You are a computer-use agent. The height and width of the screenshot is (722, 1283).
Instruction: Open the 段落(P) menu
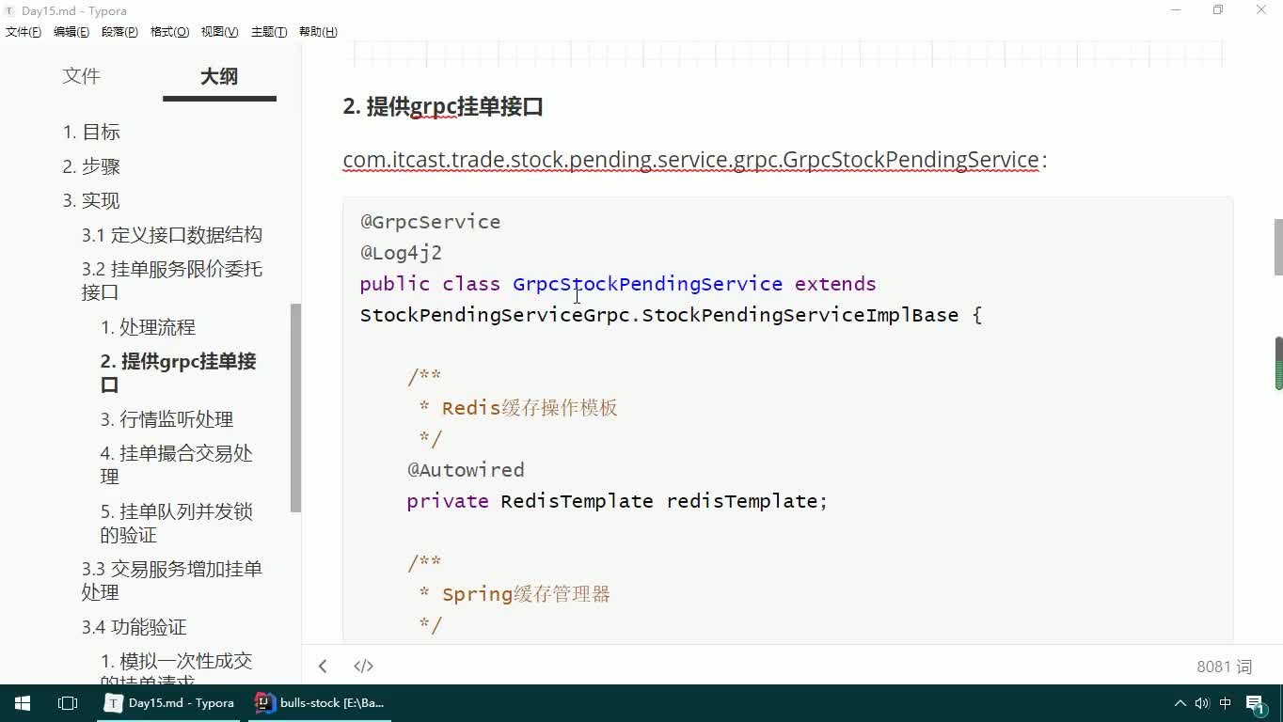[119, 32]
